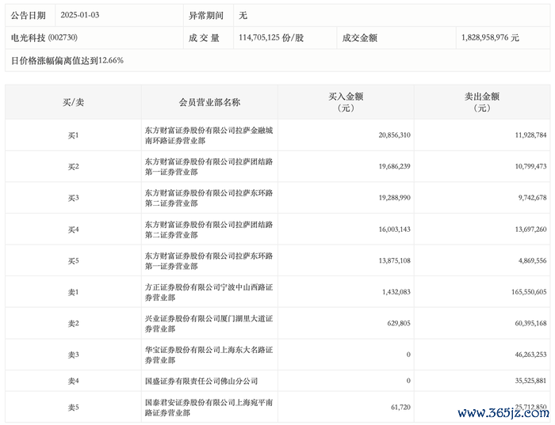The image size is (555, 425).
Task: Select the 买5 row label
Action: 73,261
